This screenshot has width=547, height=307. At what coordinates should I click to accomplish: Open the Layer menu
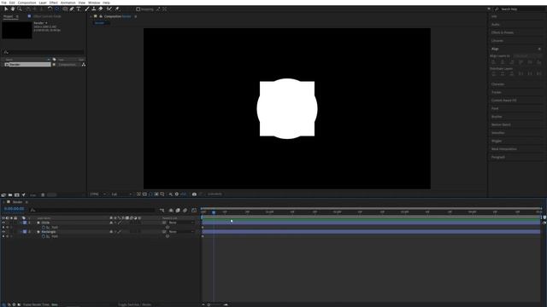pos(43,3)
